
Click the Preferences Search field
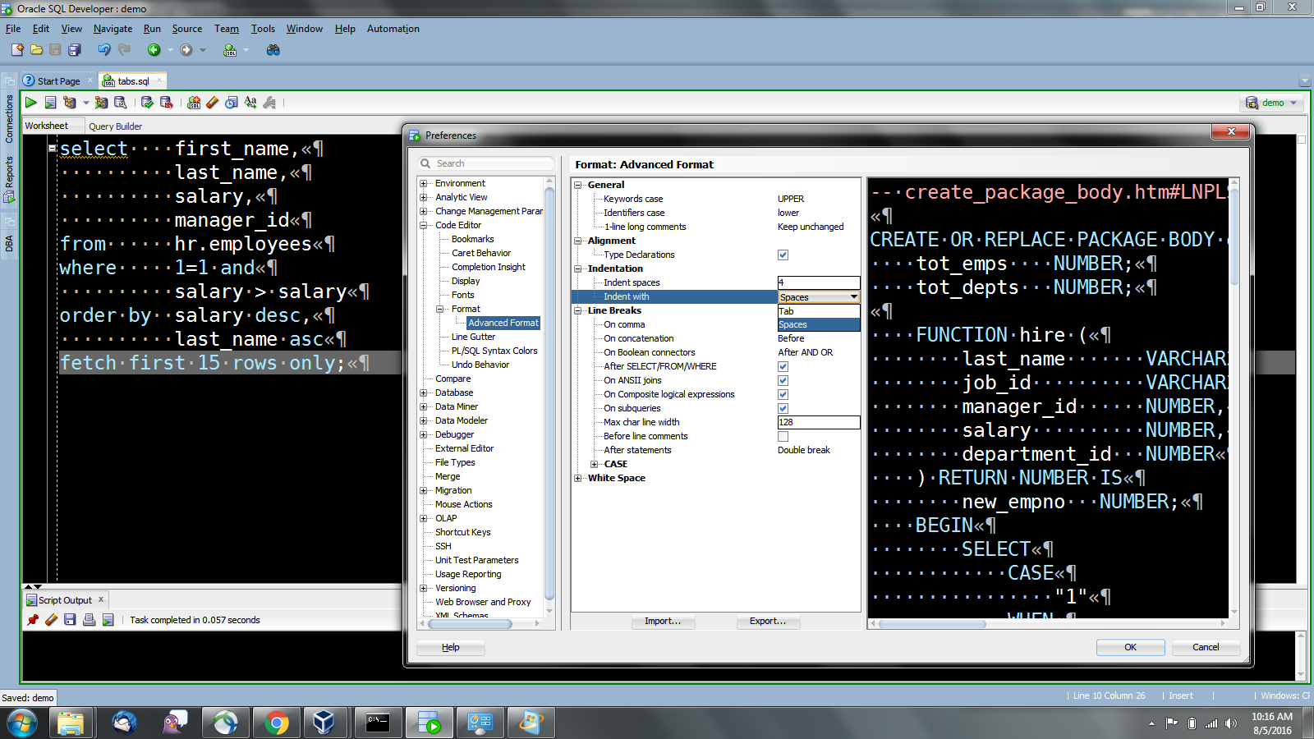click(486, 163)
